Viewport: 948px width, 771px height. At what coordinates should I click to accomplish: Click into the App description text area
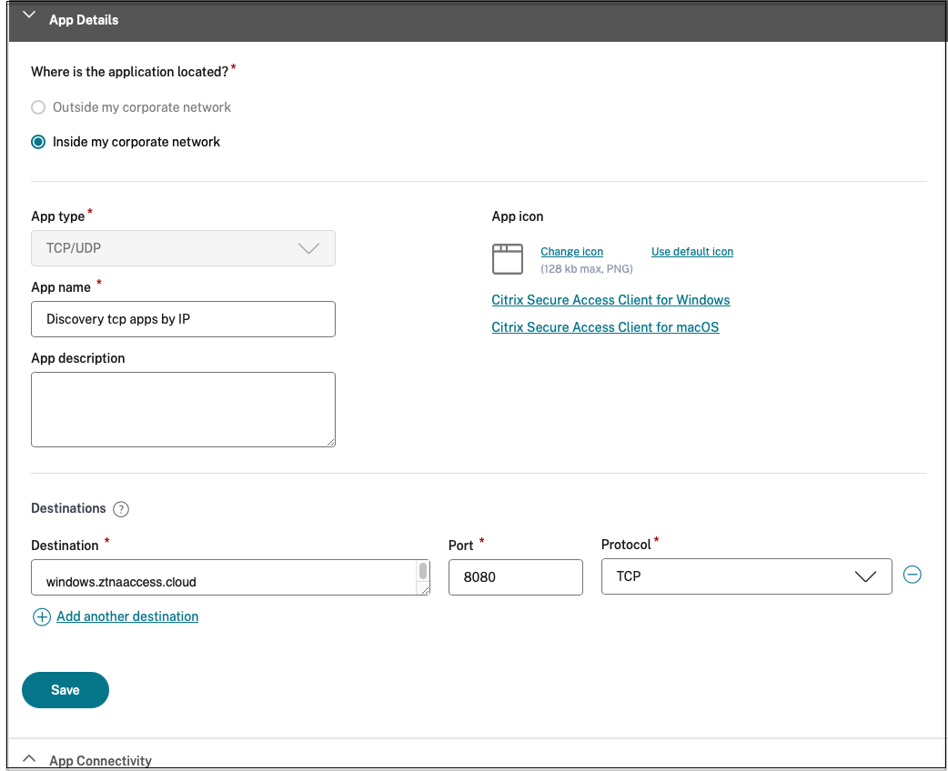(183, 409)
